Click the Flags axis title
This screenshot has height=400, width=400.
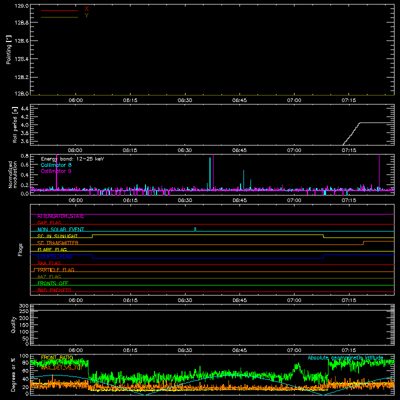pos(20,249)
